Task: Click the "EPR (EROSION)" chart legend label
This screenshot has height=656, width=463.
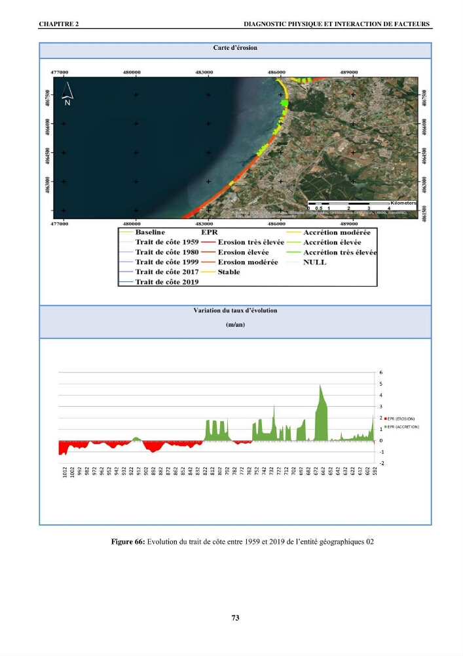Action: tap(401, 419)
